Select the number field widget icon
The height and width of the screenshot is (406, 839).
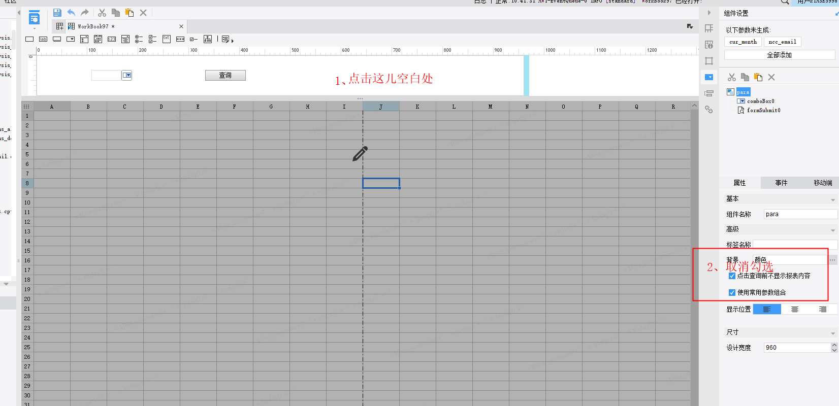(112, 39)
